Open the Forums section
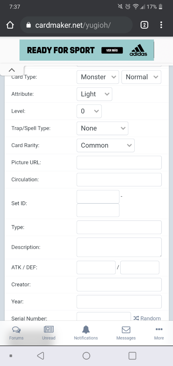173x366 pixels. click(16, 333)
